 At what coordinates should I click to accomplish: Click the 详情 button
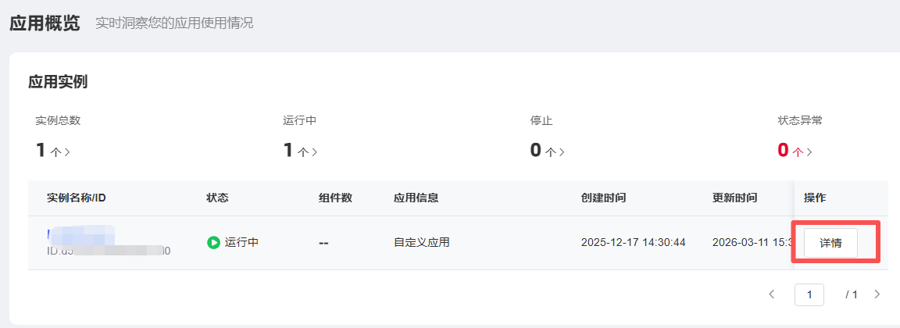pyautogui.click(x=830, y=243)
